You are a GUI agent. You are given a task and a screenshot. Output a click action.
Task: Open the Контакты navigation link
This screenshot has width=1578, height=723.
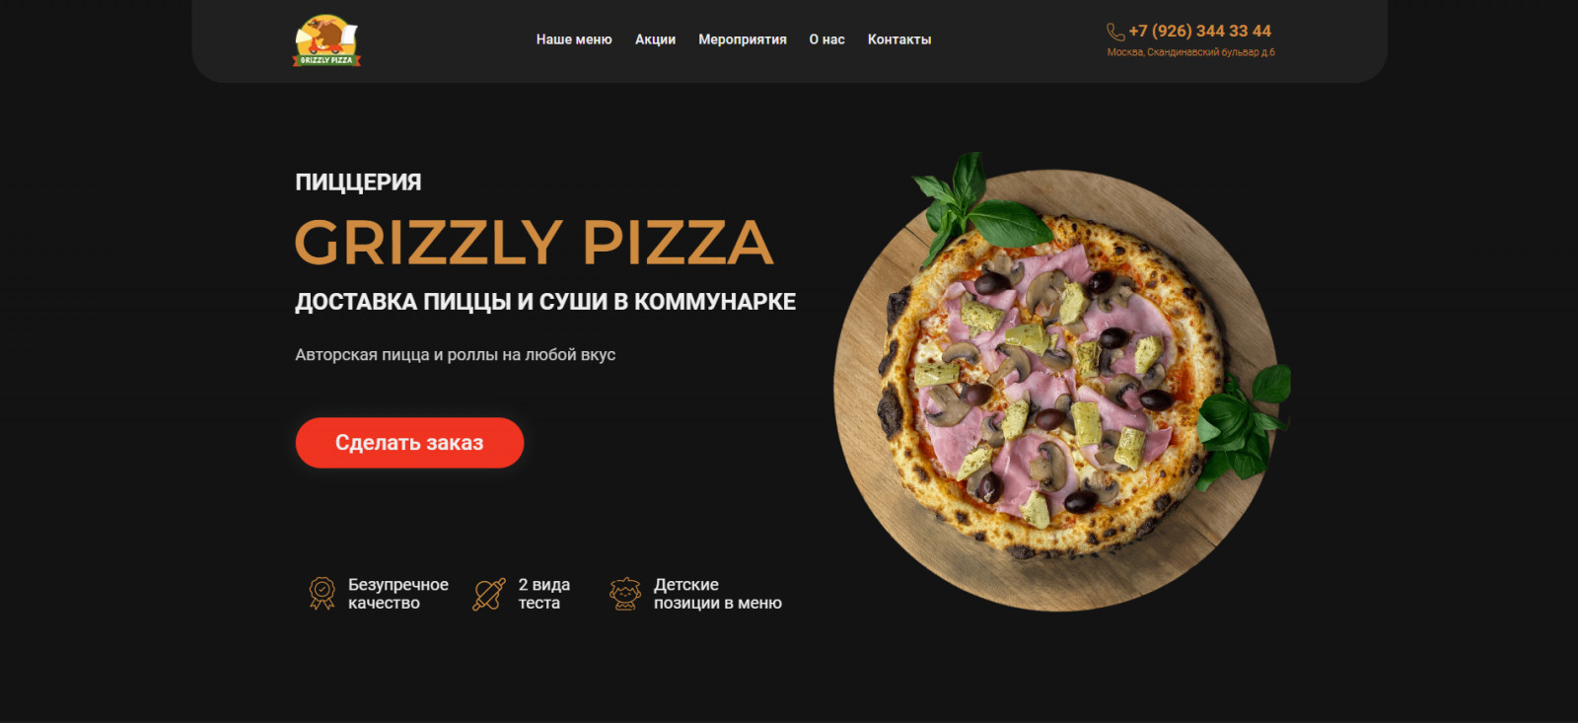click(x=899, y=39)
